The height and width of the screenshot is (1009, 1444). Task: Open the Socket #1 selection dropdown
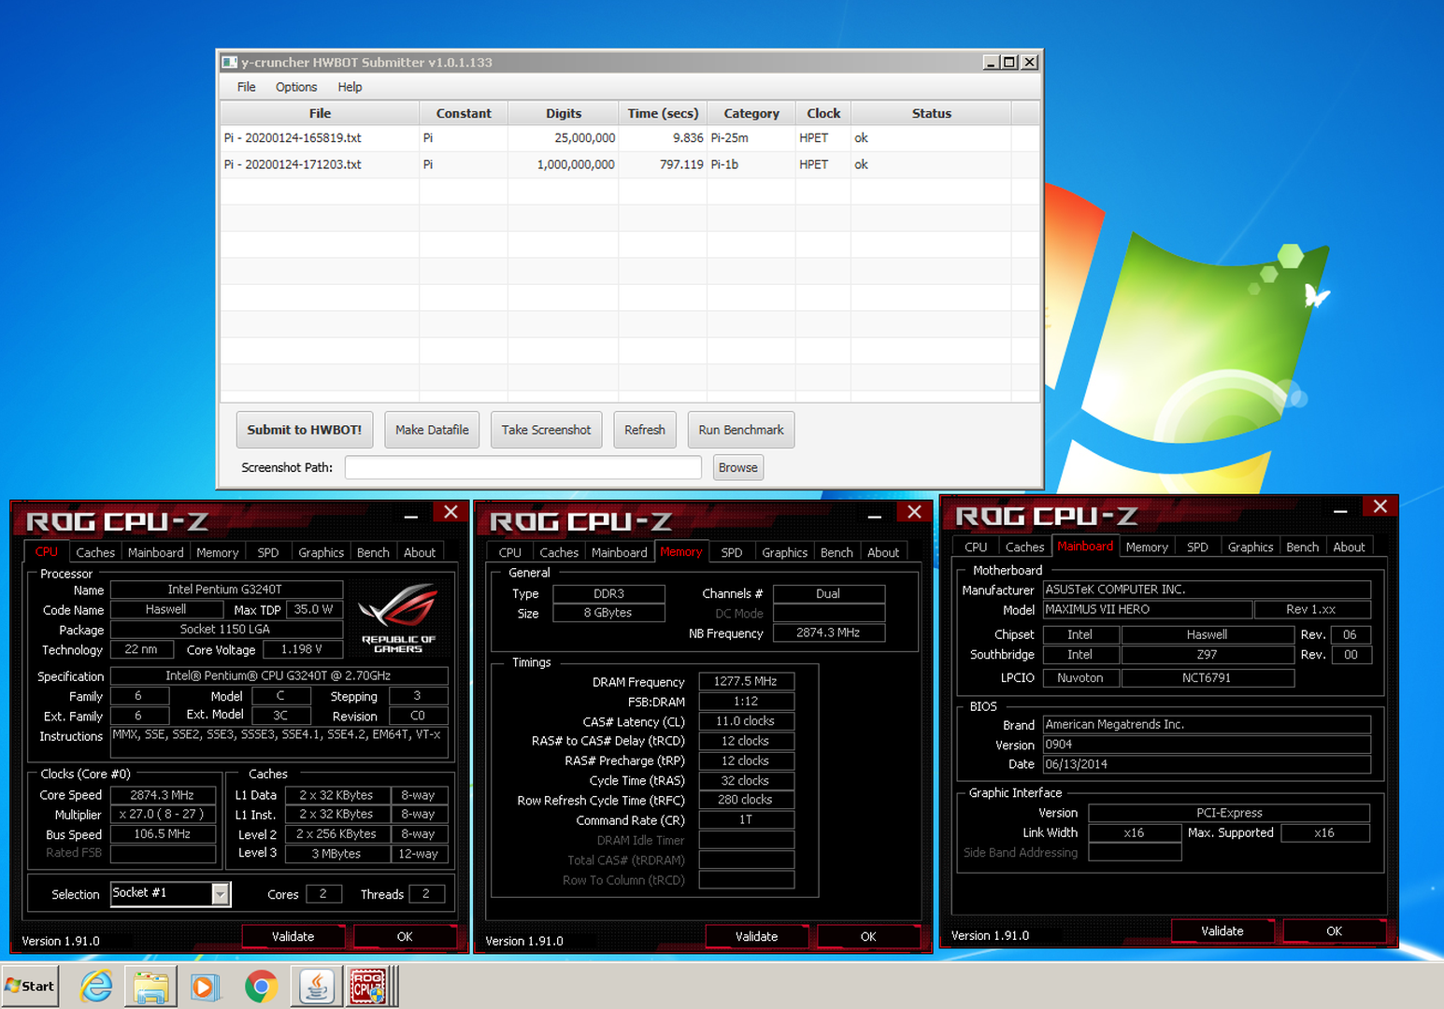[221, 894]
